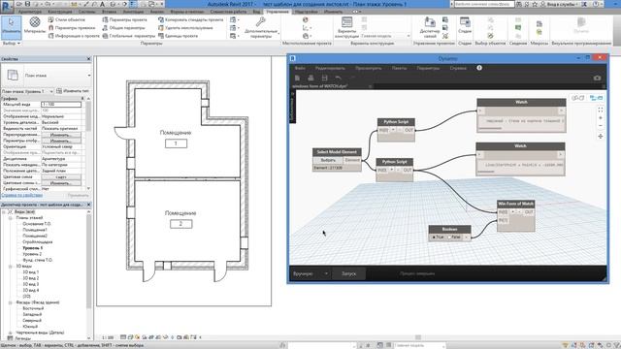Click the Run (Запуск) button in Dynamo
The width and height of the screenshot is (621, 349).
pyautogui.click(x=349, y=273)
